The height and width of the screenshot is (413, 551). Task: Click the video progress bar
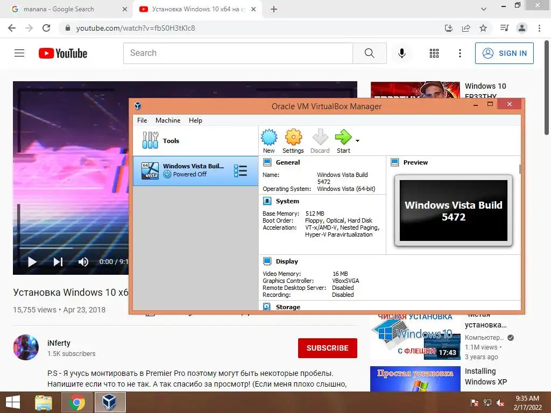[x=74, y=248]
